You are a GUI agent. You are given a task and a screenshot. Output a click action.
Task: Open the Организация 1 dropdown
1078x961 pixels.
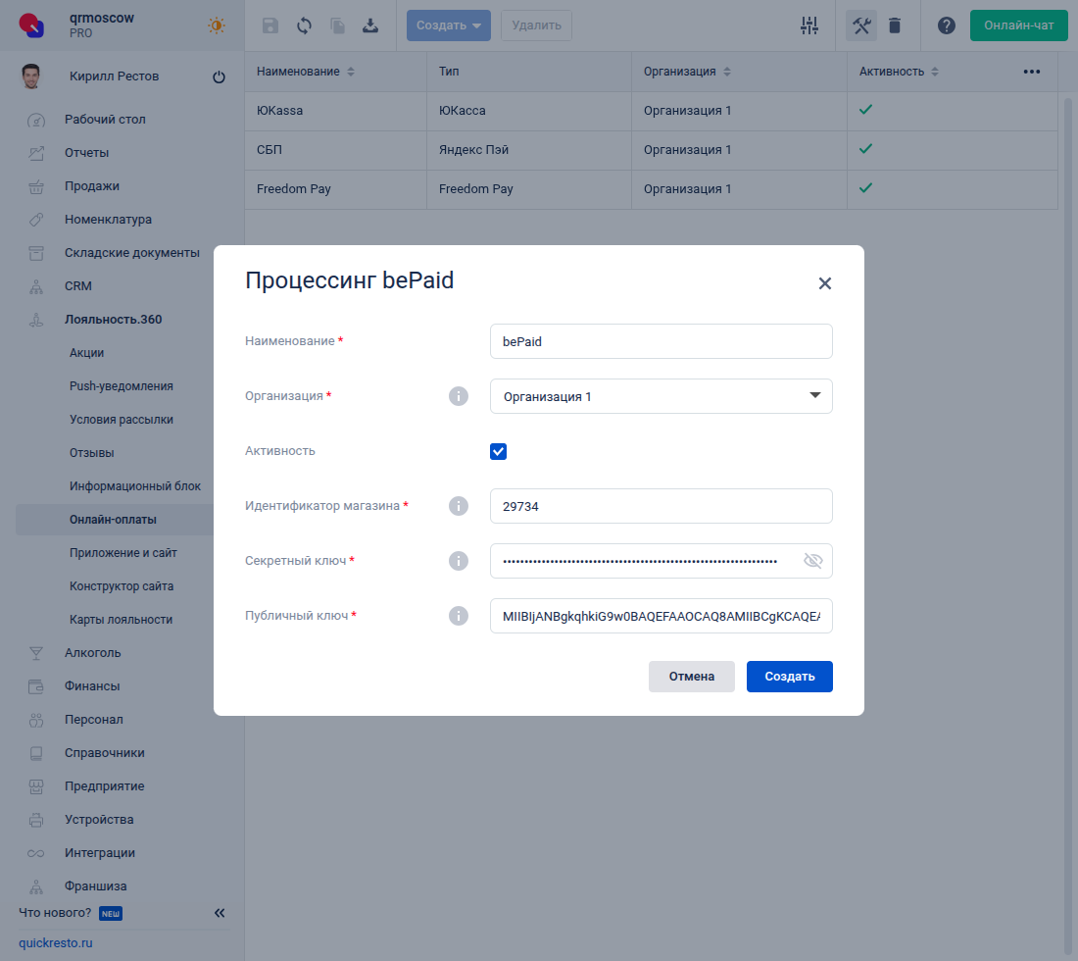pos(661,396)
